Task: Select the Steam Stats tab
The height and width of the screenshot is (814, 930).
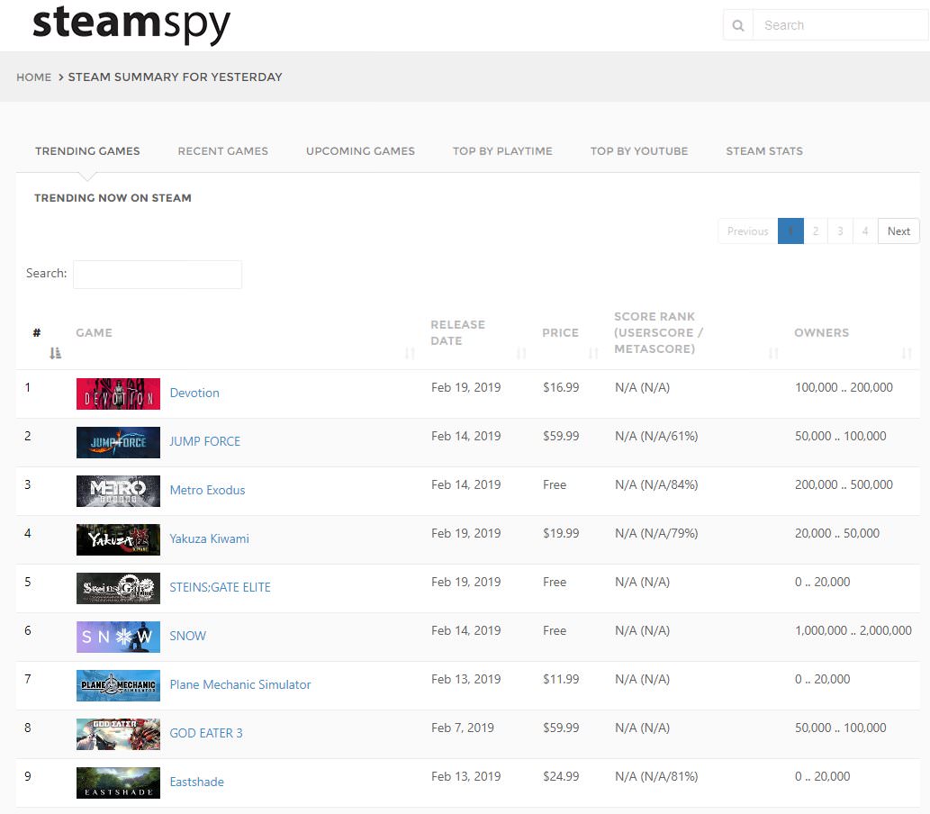Action: pyautogui.click(x=764, y=151)
